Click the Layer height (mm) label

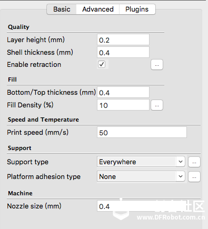36,40
